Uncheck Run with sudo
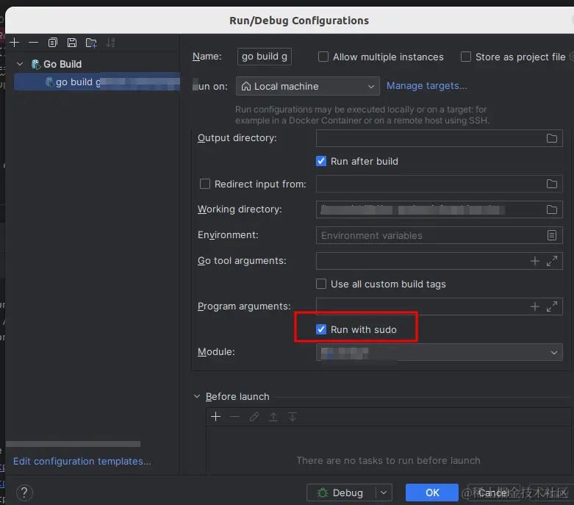 click(321, 329)
